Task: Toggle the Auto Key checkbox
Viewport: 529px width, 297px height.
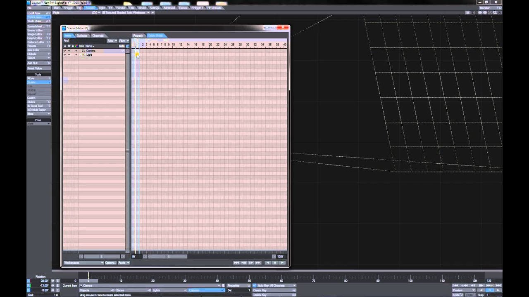Action: tap(254, 285)
